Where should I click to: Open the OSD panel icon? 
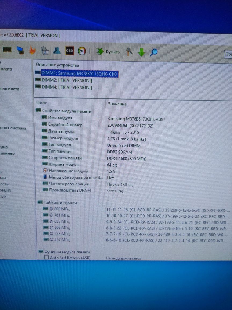point(70,51)
